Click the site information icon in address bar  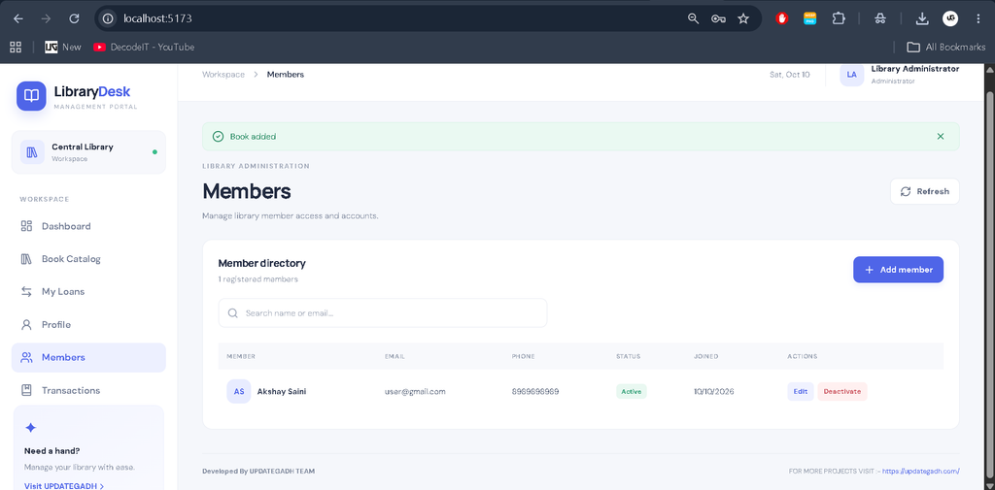click(108, 19)
